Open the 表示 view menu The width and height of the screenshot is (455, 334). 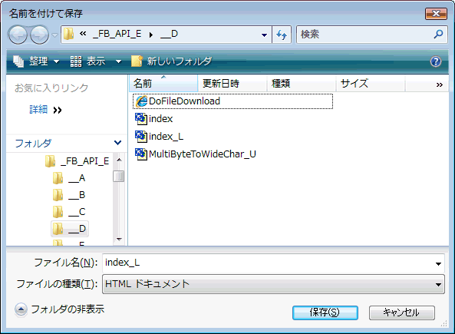pos(96,61)
